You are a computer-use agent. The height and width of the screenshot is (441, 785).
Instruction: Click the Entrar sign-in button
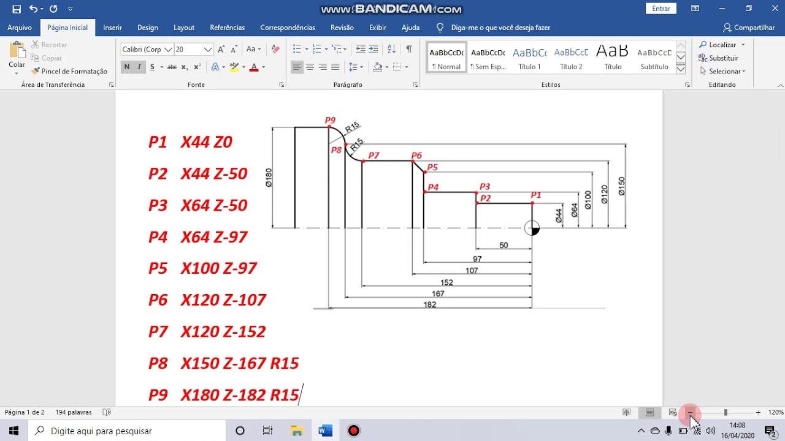[661, 9]
